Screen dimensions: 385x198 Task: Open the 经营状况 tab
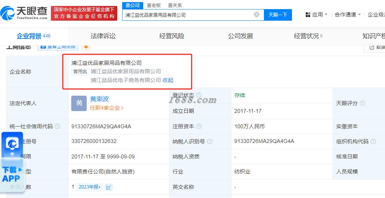pos(308,36)
